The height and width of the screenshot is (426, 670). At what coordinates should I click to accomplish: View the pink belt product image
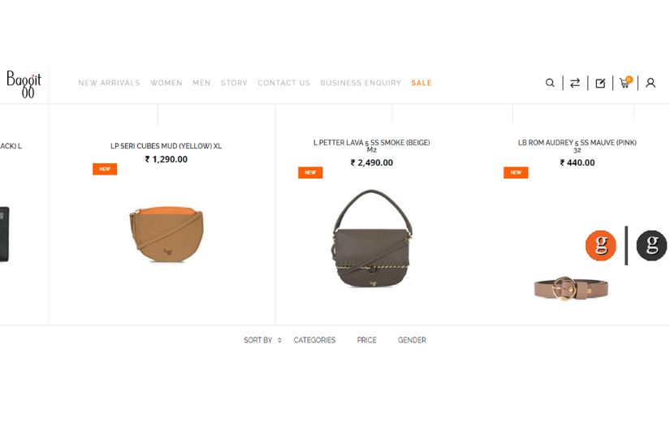click(571, 288)
